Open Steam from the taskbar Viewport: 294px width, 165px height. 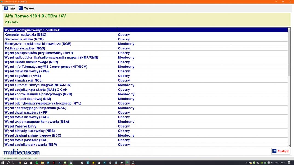59,163
